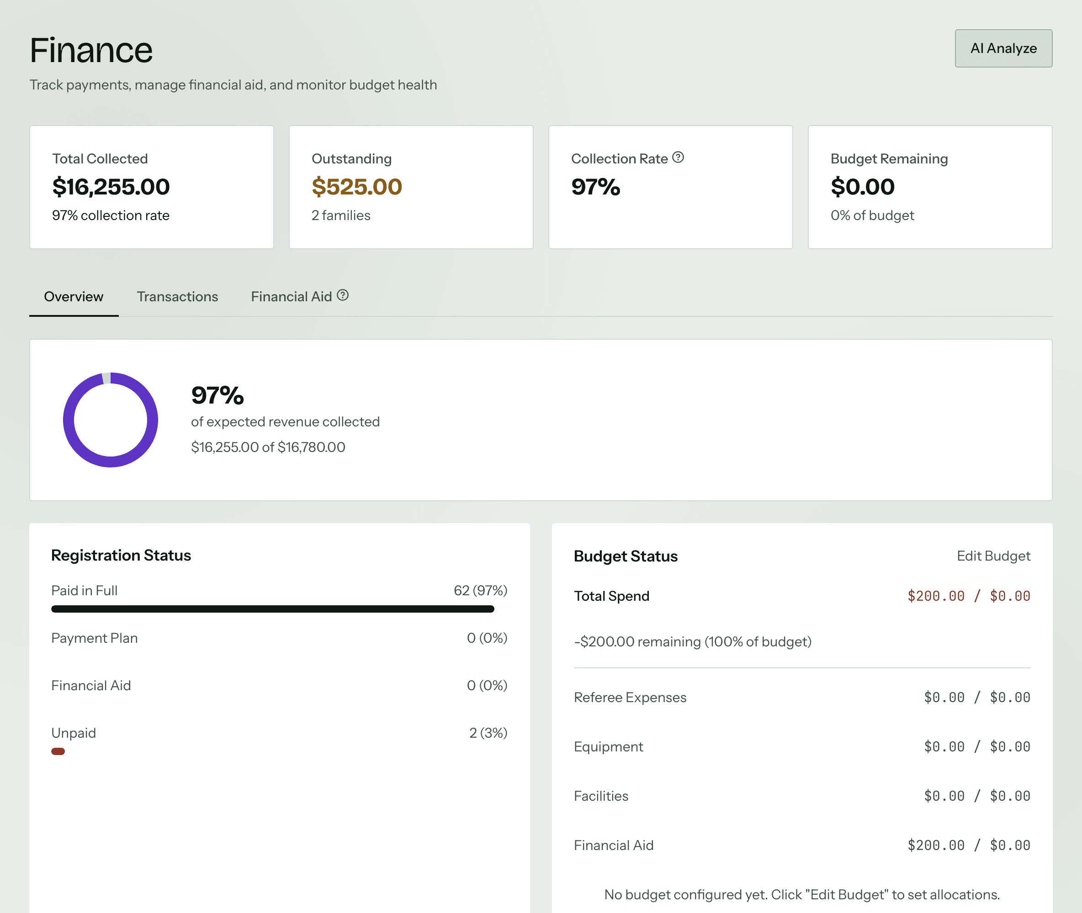
Task: Click 'of expected revenue collected' text
Action: click(286, 422)
